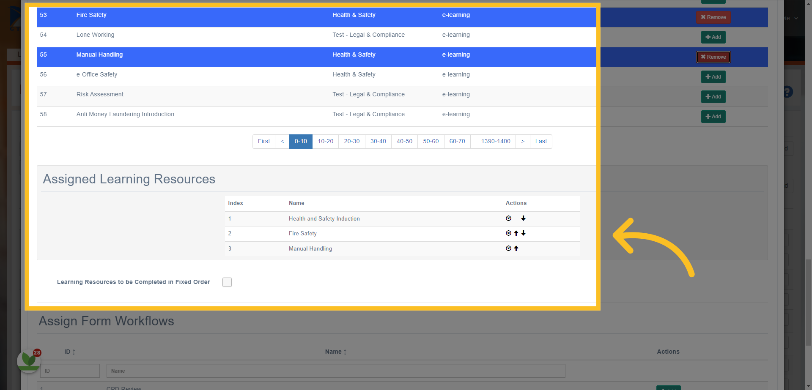Select page range 50-60
Screen dimensions: 812x390
431,142
